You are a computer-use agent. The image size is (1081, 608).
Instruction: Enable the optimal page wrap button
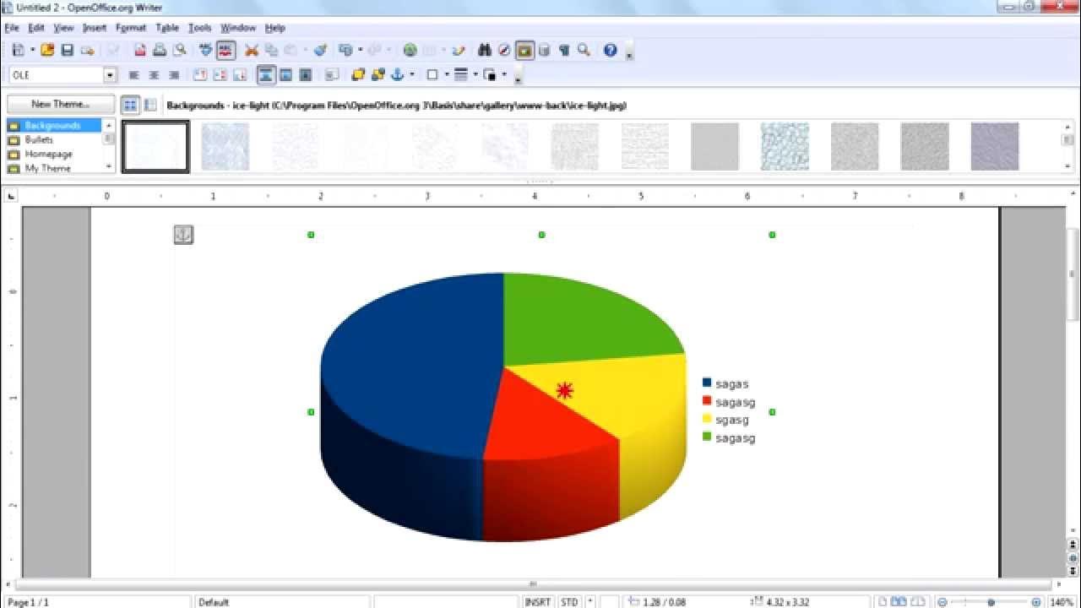pyautogui.click(x=285, y=75)
